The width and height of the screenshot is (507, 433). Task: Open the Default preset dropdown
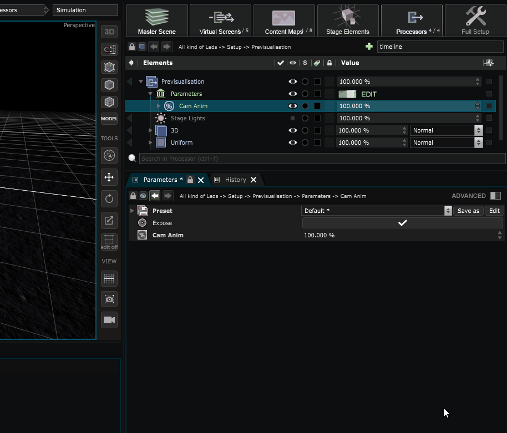377,211
